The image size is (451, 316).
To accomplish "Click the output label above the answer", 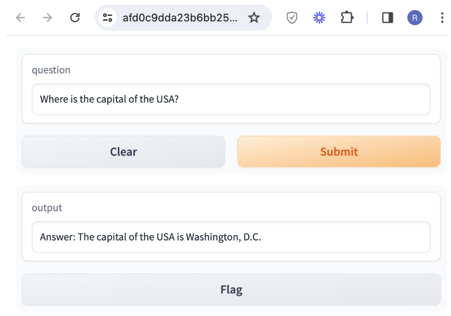I will (x=47, y=208).
